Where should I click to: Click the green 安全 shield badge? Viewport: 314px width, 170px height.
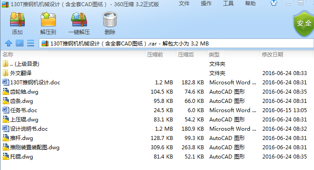304,24
